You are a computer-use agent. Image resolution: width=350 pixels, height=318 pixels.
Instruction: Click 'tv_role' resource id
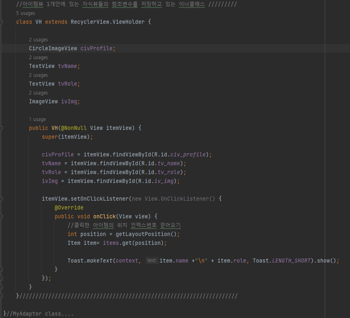[169, 172]
